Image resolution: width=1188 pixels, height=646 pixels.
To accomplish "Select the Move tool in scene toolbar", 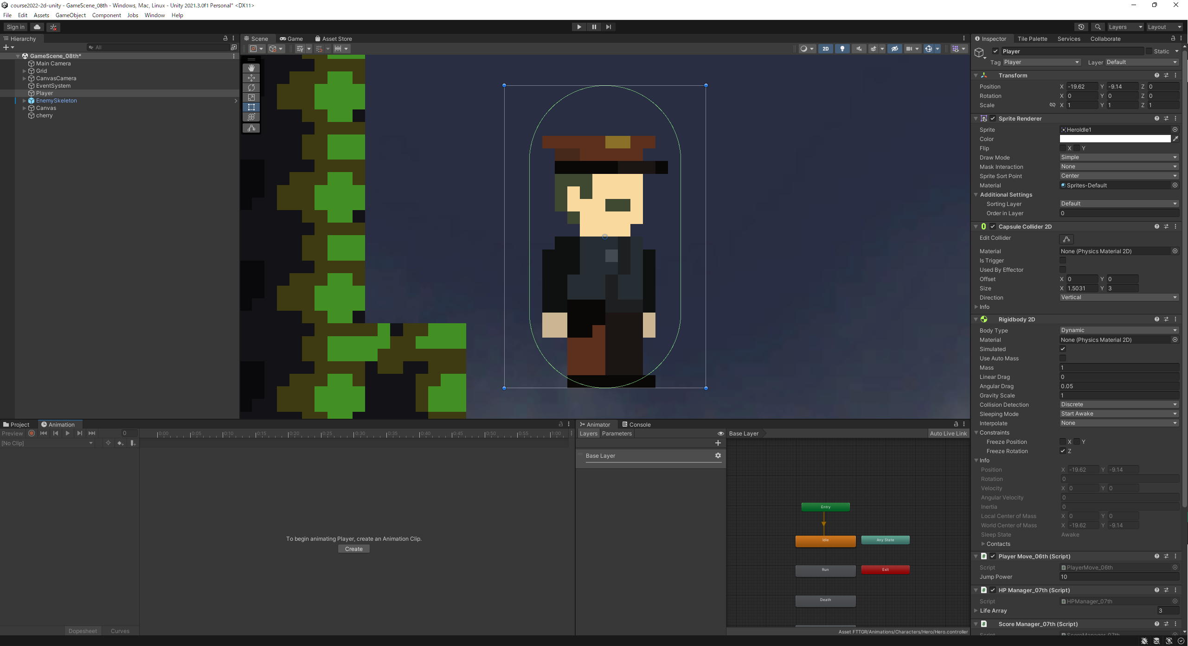I will [251, 78].
